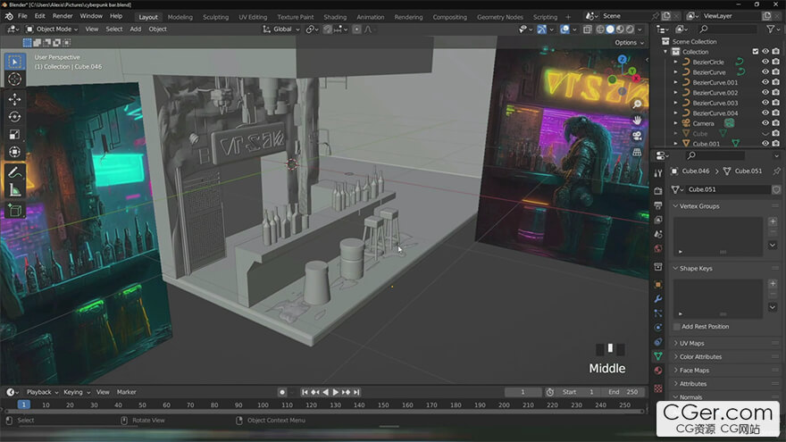Toggle auto keying record button
This screenshot has height=442, width=786.
pyautogui.click(x=282, y=392)
